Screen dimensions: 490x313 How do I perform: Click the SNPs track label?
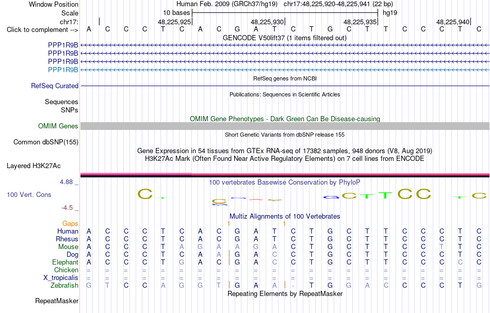(70, 110)
